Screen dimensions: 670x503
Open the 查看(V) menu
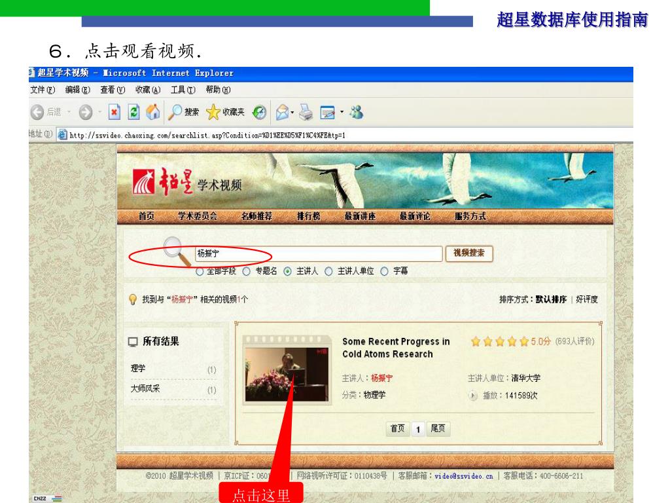click(113, 90)
